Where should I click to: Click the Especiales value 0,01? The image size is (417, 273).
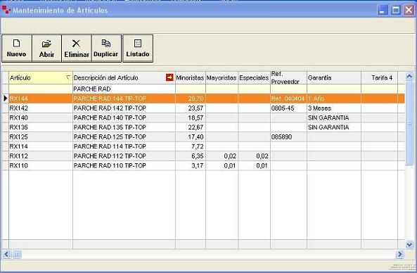262,165
